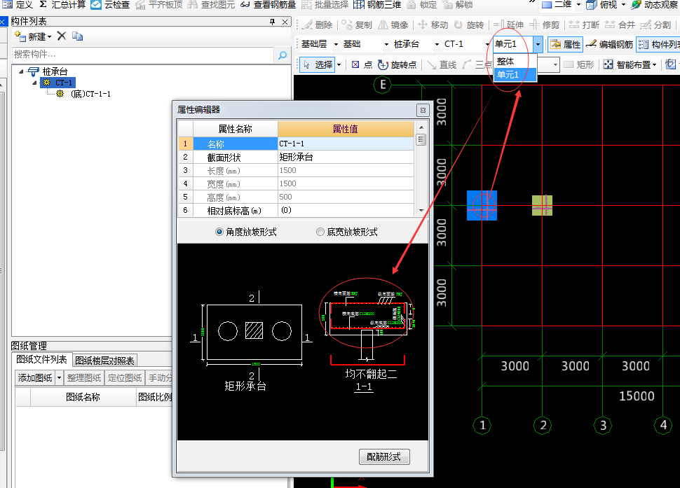Open 桩承台 component type dropdown
680x488 pixels.
click(x=437, y=44)
